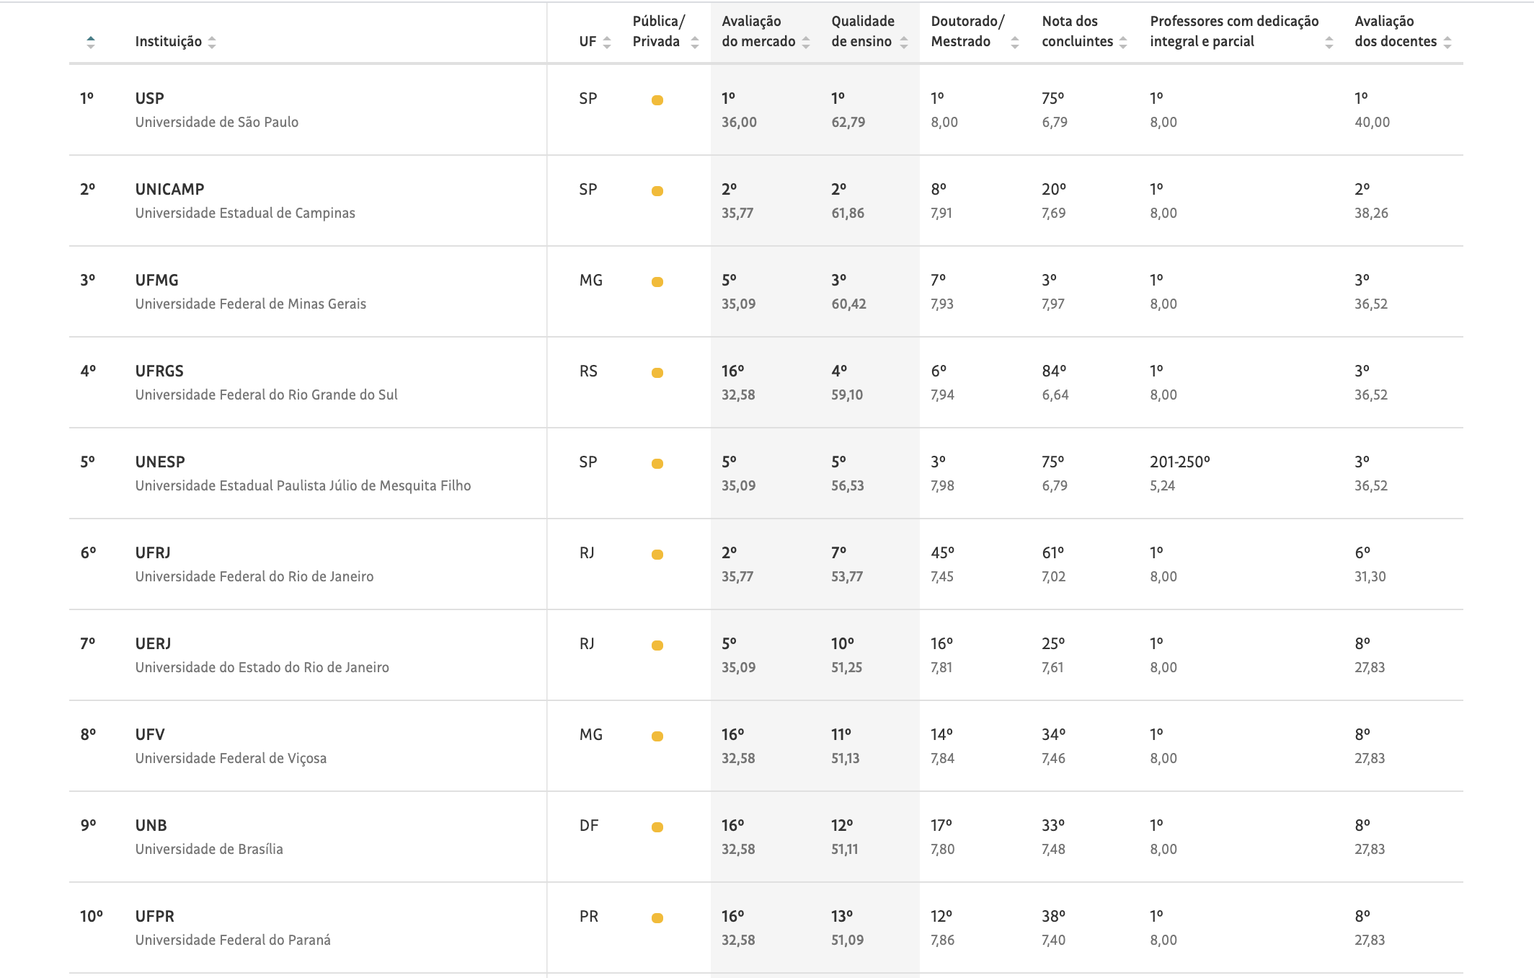Sort by Professores com dedicação integral arrows

coord(1329,43)
